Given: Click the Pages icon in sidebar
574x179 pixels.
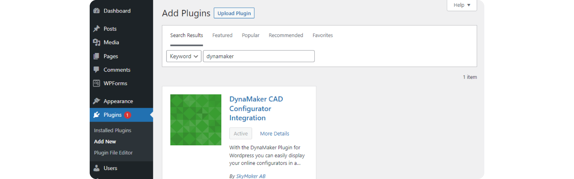Looking at the screenshot, I should (x=97, y=56).
